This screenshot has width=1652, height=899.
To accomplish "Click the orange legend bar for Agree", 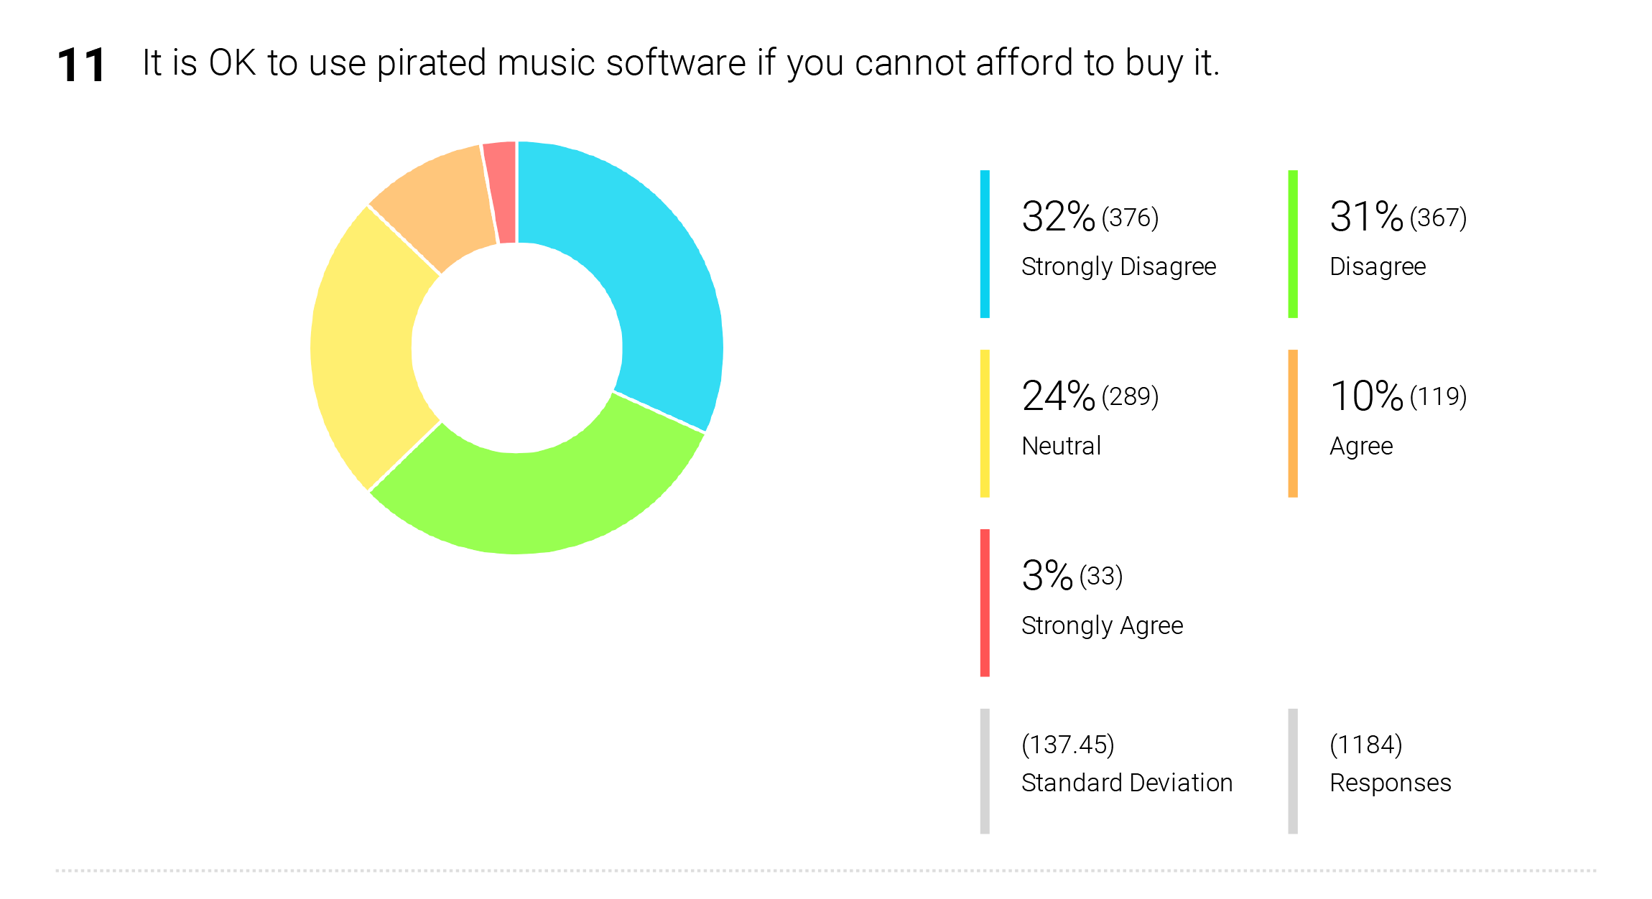I will [x=1293, y=424].
